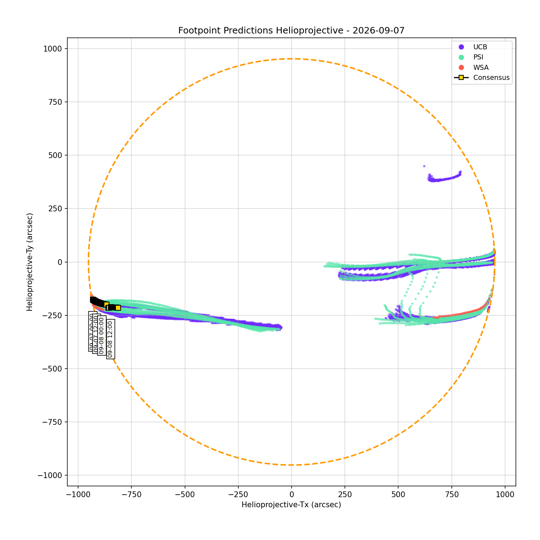This screenshot has width=540, height=540.
Task: Select the 'Consensus' legend label text
Action: 491,78
